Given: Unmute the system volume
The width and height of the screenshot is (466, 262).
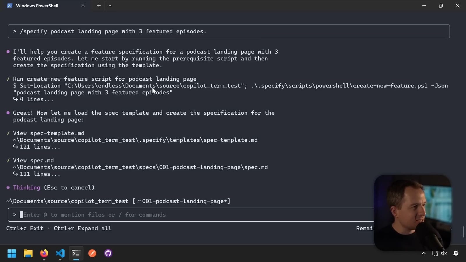Looking at the screenshot, I should (444, 253).
